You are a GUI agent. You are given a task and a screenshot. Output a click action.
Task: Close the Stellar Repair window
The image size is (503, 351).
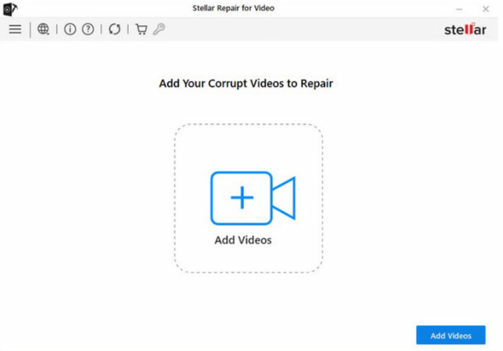pyautogui.click(x=485, y=8)
